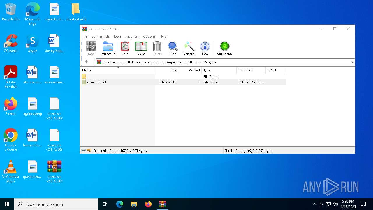
Task: Sort the list by Type column
Action: tap(219, 70)
